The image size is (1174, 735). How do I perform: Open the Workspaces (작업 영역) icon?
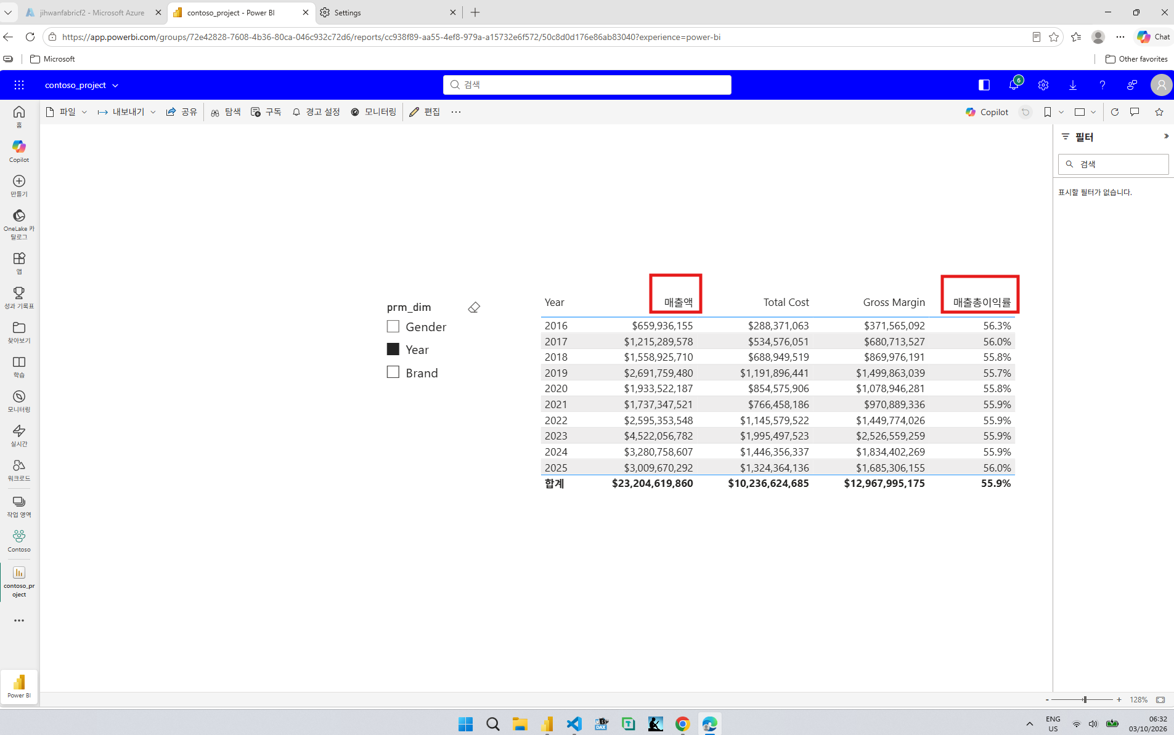(19, 506)
